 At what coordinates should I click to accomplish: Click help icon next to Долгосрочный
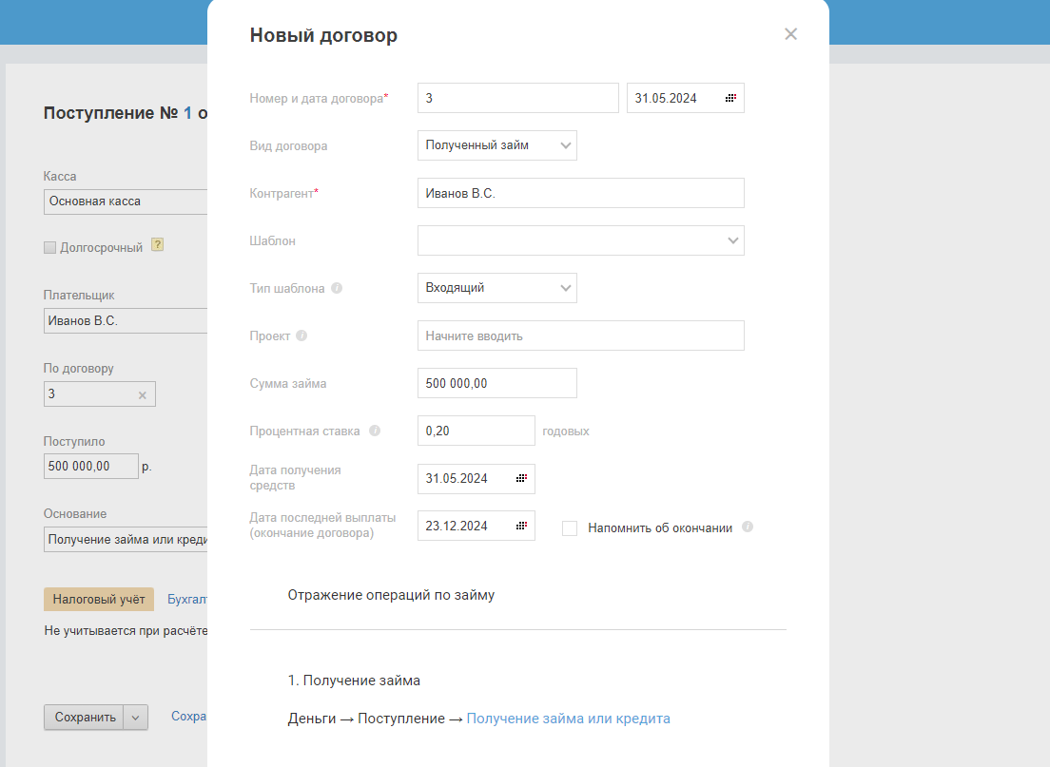click(158, 245)
